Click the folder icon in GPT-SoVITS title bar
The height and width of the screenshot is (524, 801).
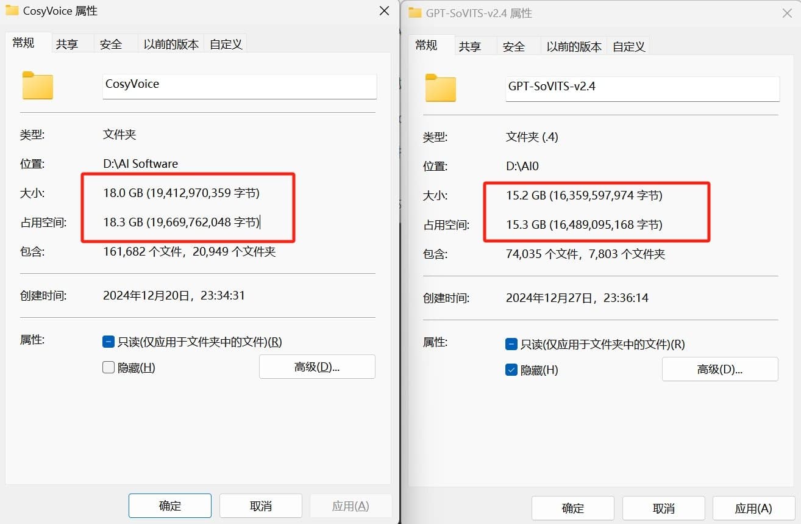(414, 13)
